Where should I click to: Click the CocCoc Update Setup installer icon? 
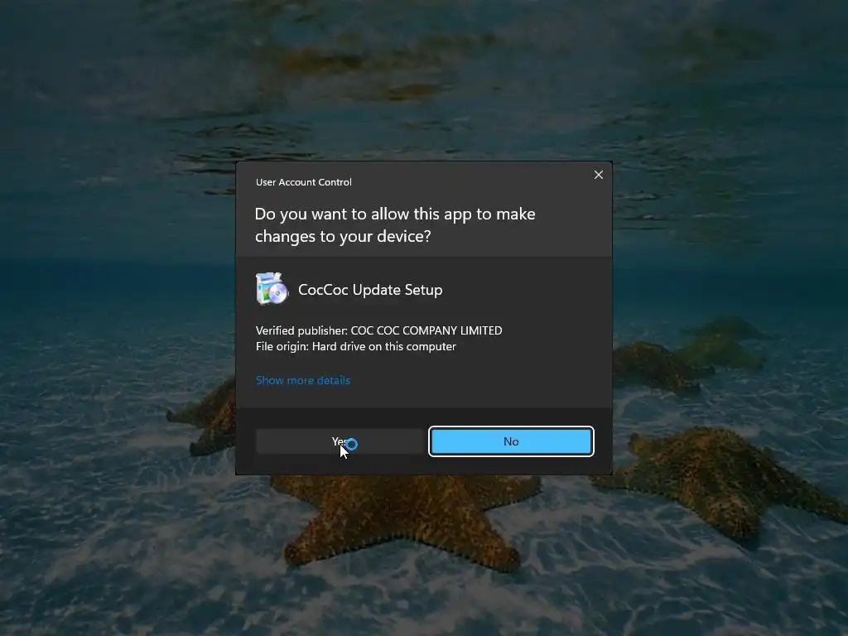[x=272, y=289]
